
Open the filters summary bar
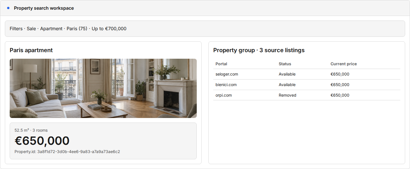(x=205, y=28)
